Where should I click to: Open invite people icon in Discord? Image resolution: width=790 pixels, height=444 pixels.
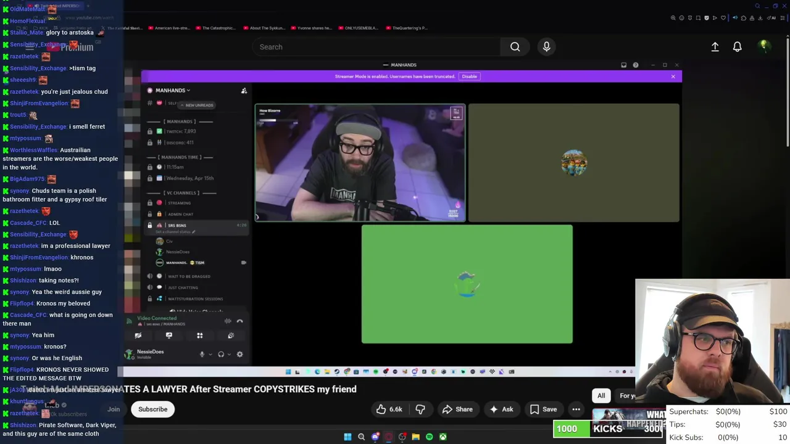pyautogui.click(x=244, y=91)
